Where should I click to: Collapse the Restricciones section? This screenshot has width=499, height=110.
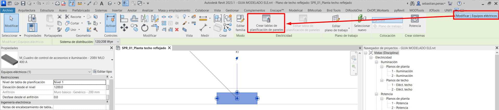point(107,77)
